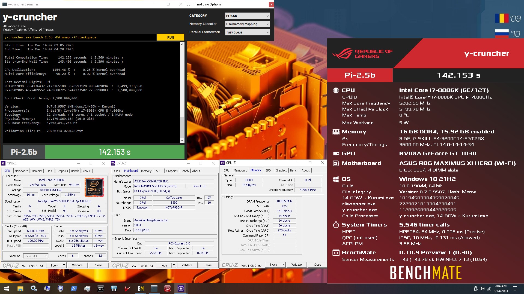Open the GBT CPUz taskbar icon
524x294 pixels.
pyautogui.click(x=100, y=289)
